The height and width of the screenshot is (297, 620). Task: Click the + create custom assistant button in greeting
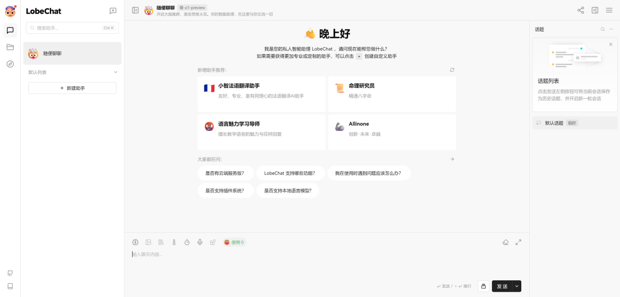[x=359, y=56]
